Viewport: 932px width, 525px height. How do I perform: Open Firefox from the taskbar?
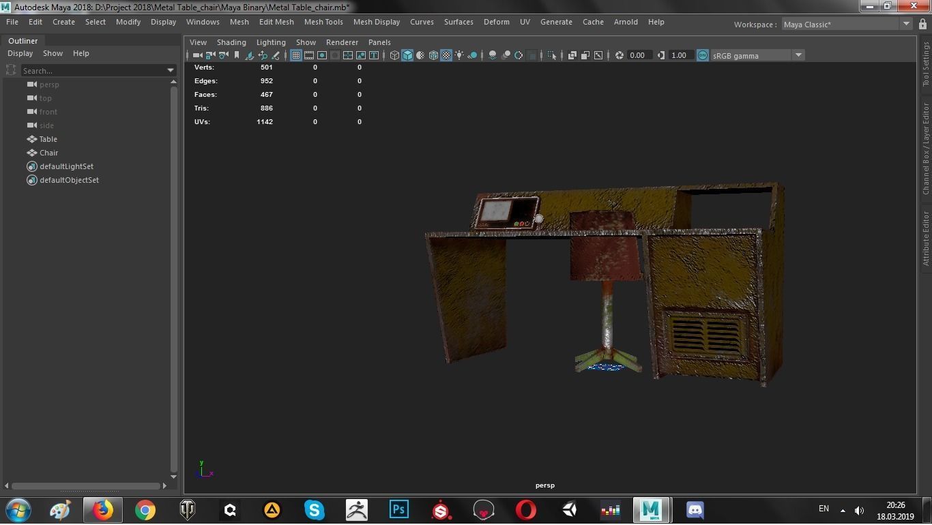(102, 509)
